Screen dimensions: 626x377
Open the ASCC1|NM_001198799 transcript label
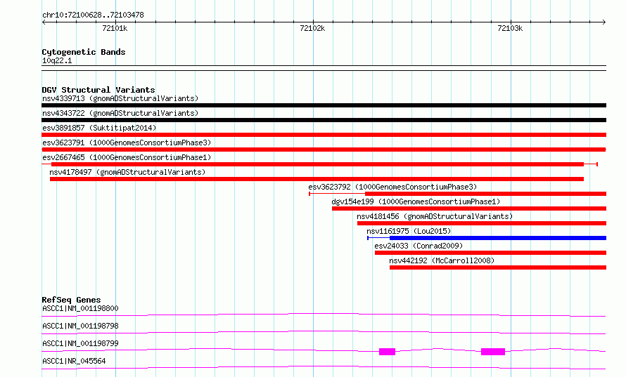coord(80,343)
